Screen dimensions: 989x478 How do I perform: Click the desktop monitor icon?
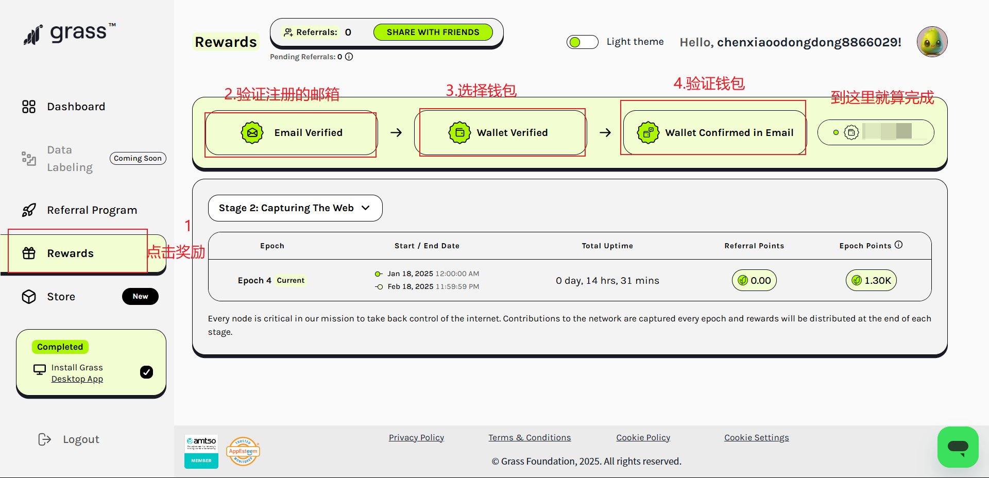pyautogui.click(x=40, y=370)
